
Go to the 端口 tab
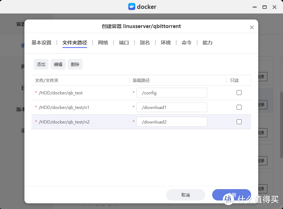tap(124, 43)
